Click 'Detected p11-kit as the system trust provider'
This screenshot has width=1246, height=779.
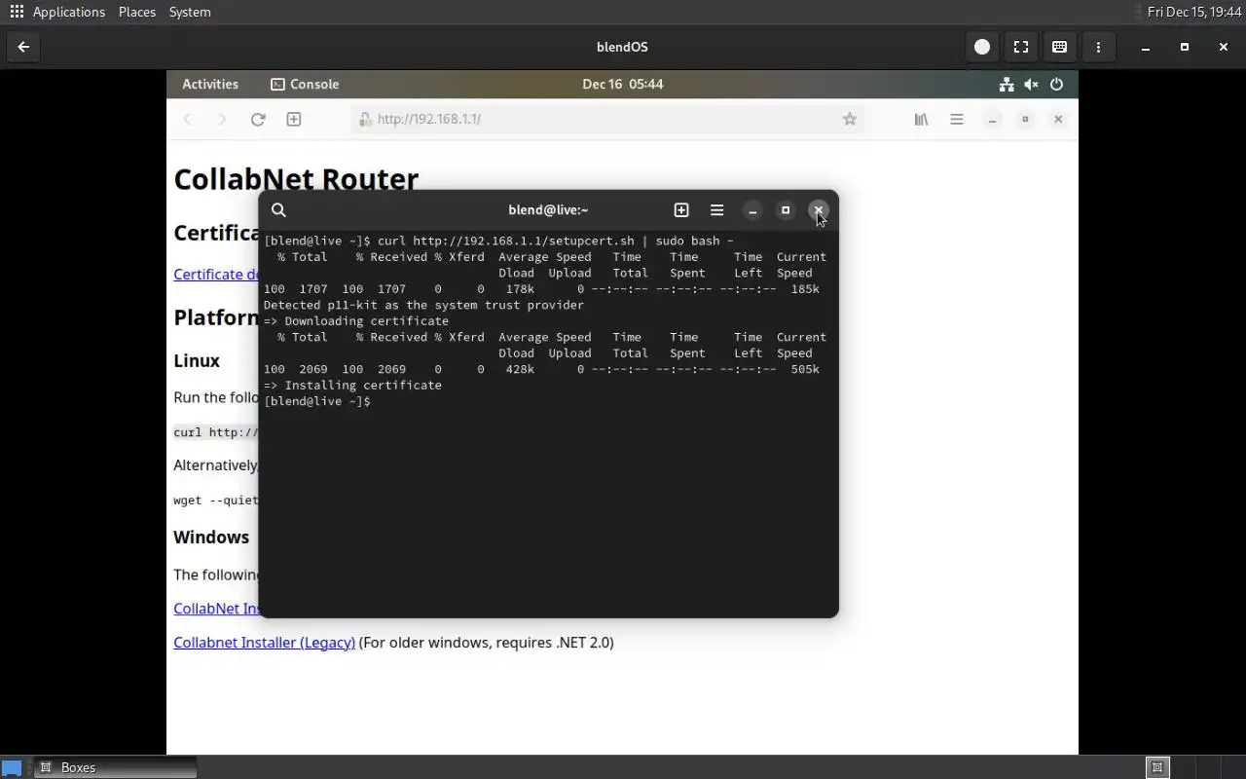tap(423, 305)
